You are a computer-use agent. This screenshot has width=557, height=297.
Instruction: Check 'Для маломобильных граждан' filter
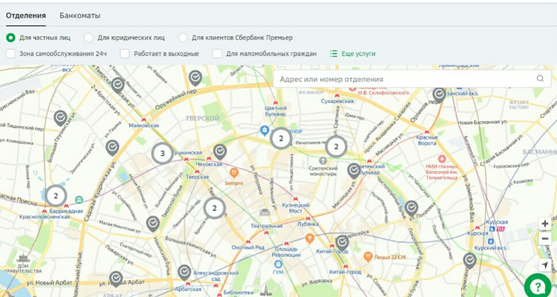tap(217, 54)
